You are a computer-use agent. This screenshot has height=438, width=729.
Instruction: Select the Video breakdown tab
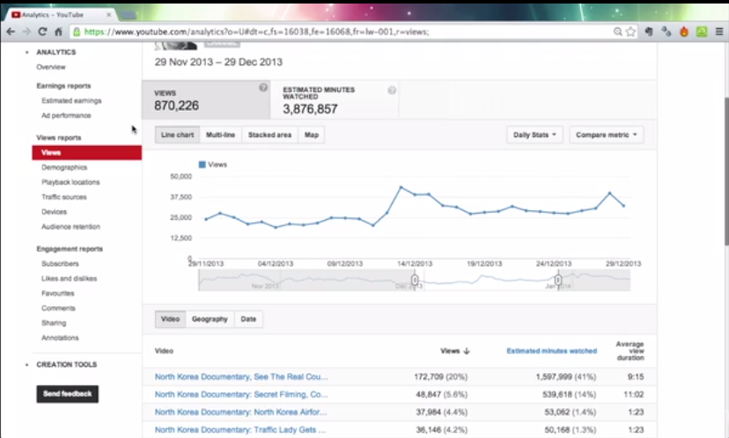click(x=170, y=319)
